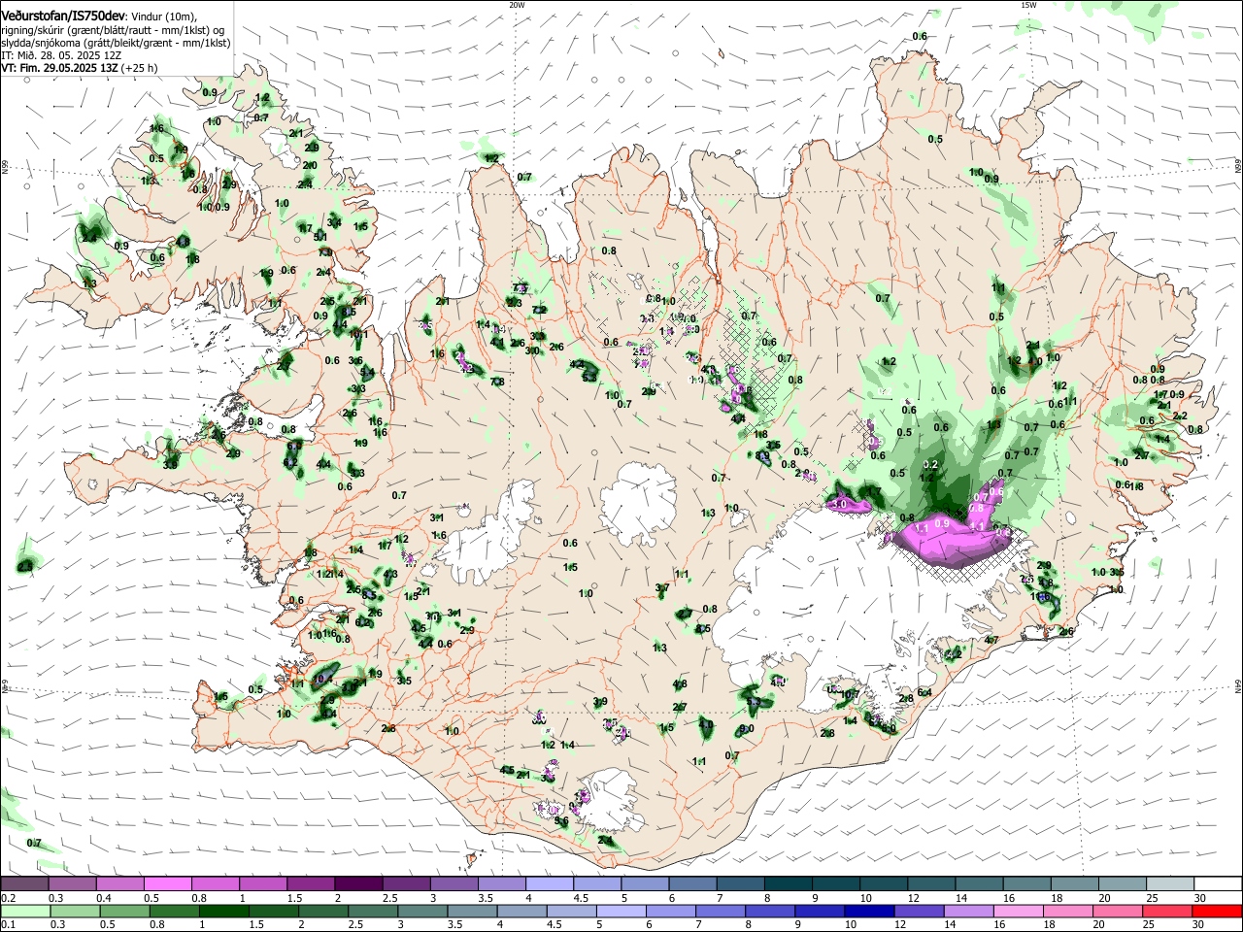
Task: Click the 0.4 label under the upper scale
Action: 103,898
